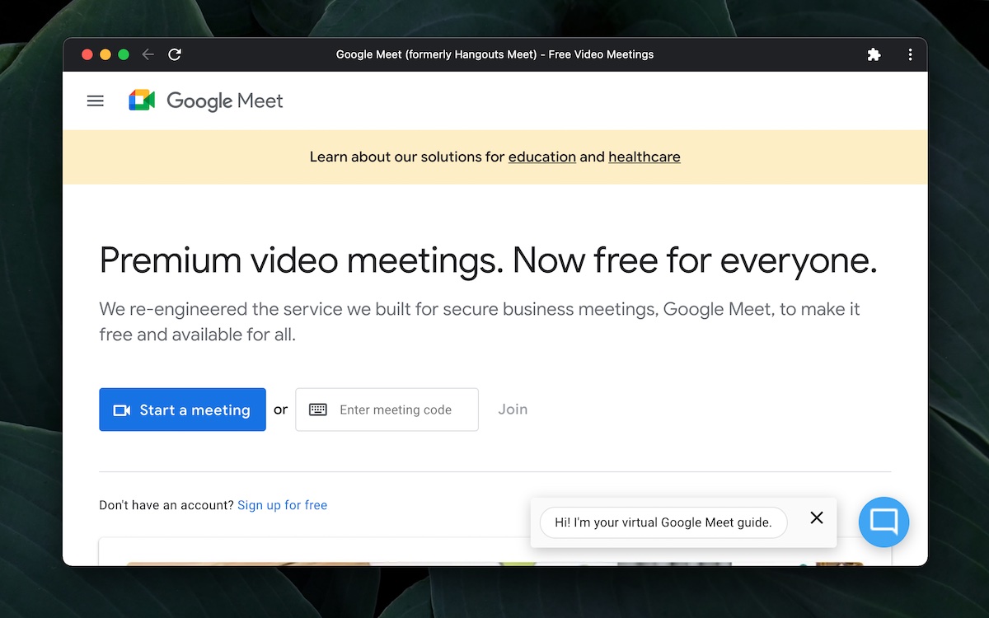
Task: Open the navigation hamburger menu
Action: (x=95, y=101)
